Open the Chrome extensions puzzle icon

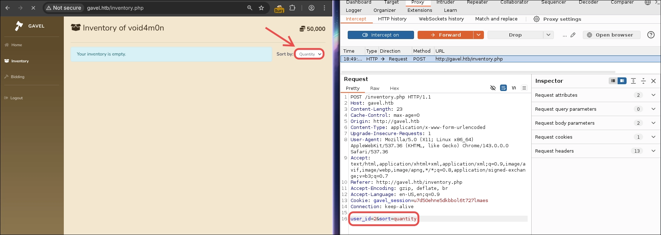[x=293, y=8]
